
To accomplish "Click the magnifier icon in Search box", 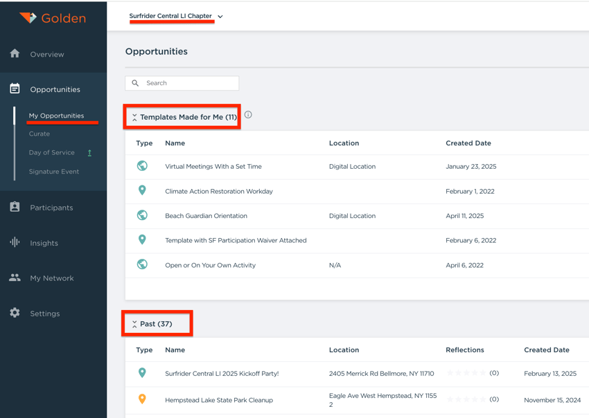I will pos(135,83).
